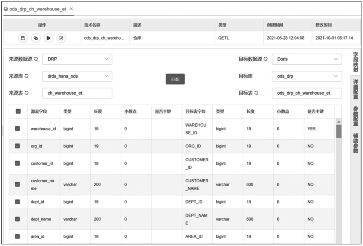363x246 pixels.
Task: Click the save icon in operation row
Action: (23, 38)
